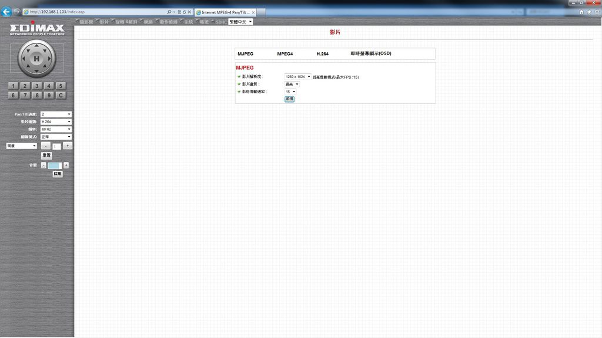
Task: Click the volume level bar
Action: point(55,165)
